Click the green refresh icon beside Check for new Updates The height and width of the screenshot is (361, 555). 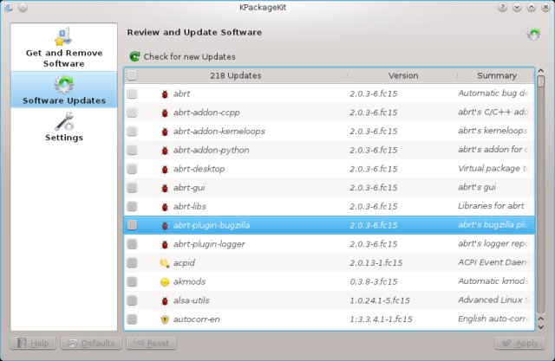click(134, 57)
